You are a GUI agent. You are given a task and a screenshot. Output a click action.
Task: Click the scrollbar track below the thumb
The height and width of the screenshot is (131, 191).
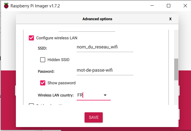pyautogui.click(x=176, y=92)
